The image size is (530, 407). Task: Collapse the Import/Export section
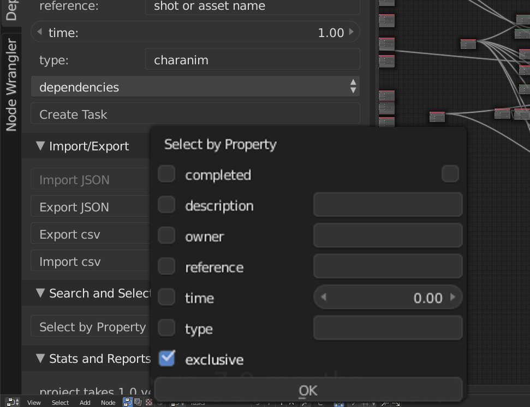40,146
